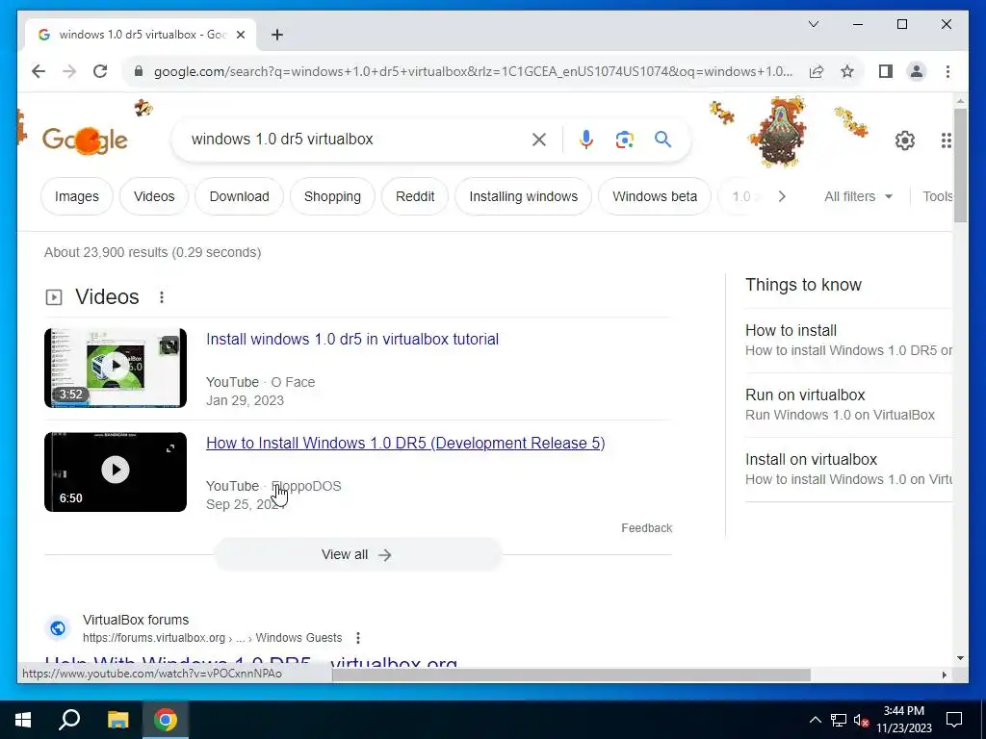Image resolution: width=986 pixels, height=739 pixels.
Task: Expand Run on virtualbox topic
Action: coord(848,405)
